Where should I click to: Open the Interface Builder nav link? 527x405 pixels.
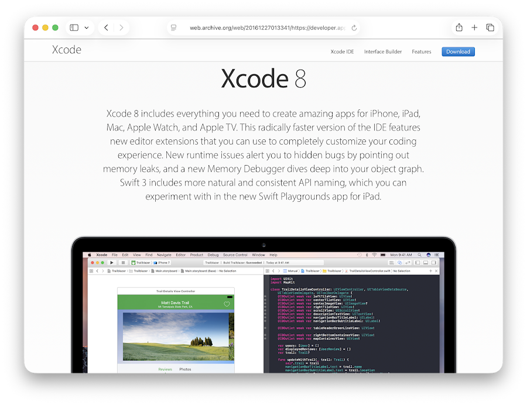383,52
